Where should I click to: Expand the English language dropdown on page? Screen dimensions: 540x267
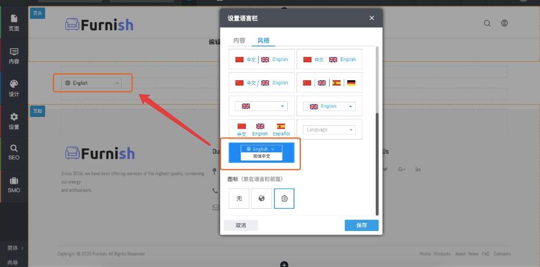coord(92,83)
